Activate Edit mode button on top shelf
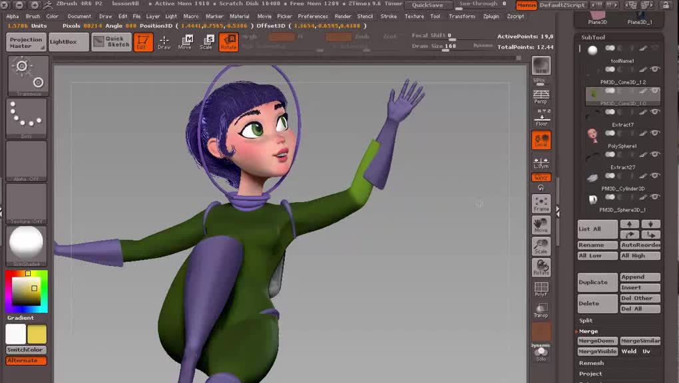Image resolution: width=679 pixels, height=383 pixels. 143,42
